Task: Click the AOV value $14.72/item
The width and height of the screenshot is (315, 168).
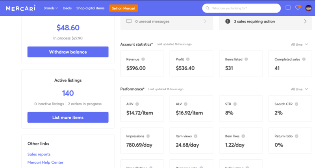Action: (x=140, y=113)
